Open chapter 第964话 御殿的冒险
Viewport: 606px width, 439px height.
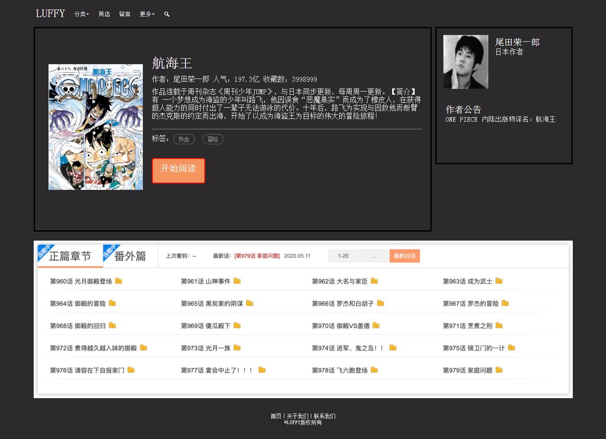coord(78,304)
